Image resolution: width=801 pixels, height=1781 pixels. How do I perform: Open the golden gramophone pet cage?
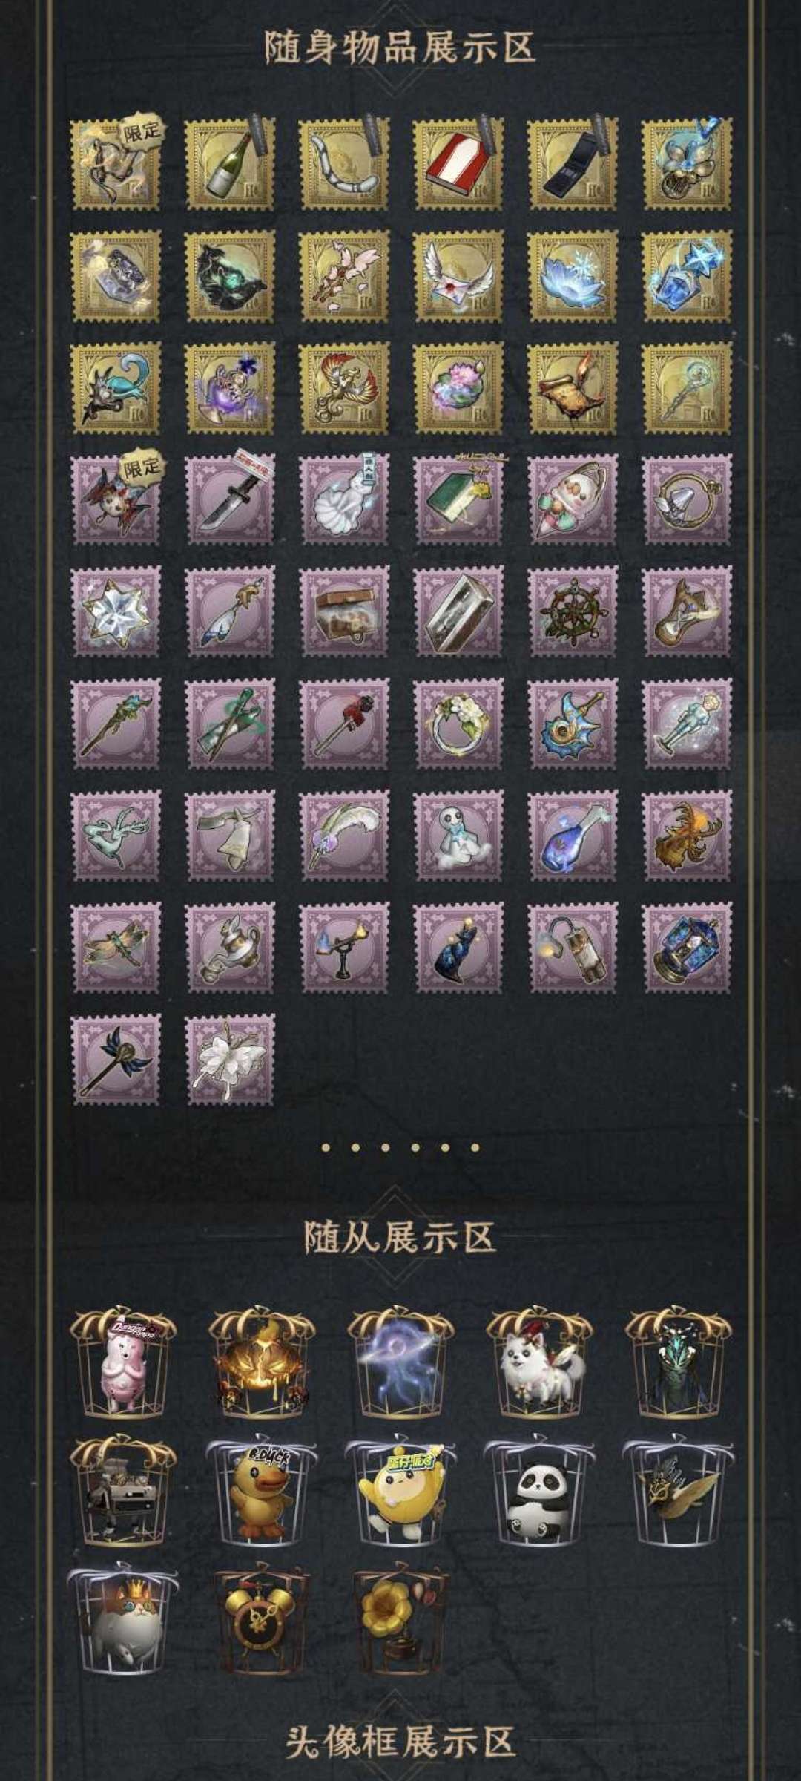pyautogui.click(x=400, y=1619)
